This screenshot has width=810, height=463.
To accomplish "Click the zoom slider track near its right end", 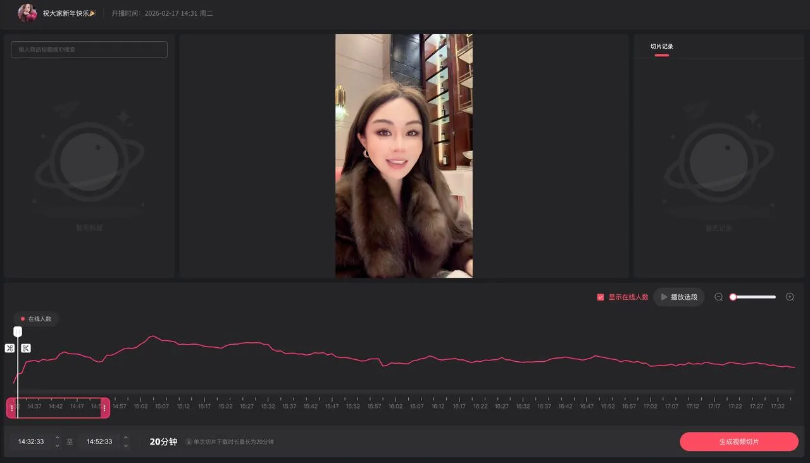I will click(x=772, y=297).
